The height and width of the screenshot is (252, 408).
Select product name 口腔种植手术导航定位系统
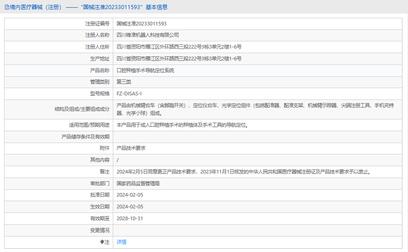click(x=146, y=70)
